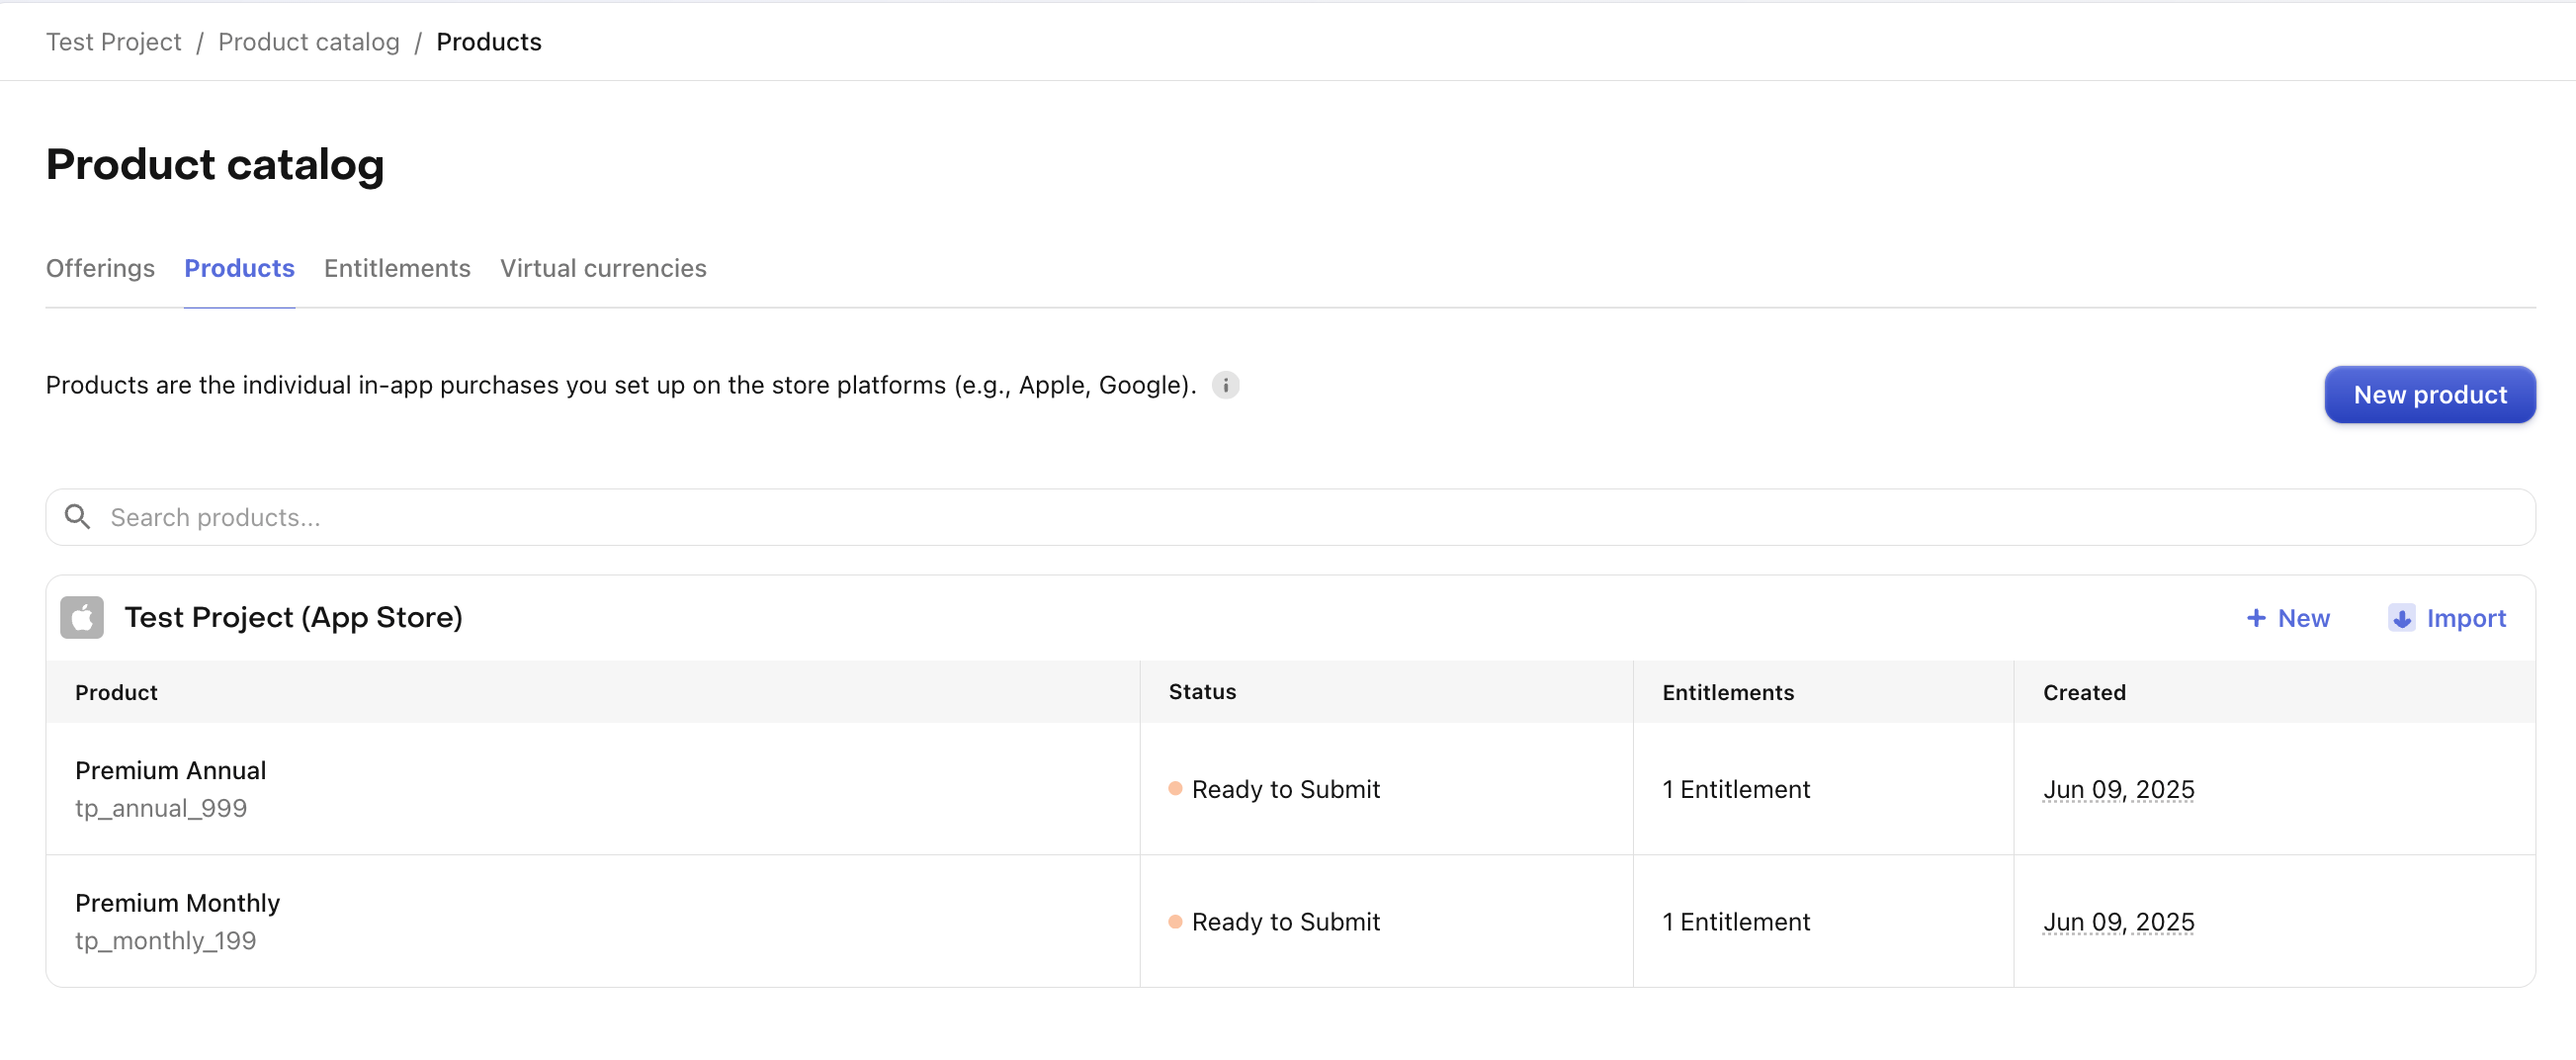Click the plus icon next to New
This screenshot has height=1060, width=2576.
coord(2256,618)
